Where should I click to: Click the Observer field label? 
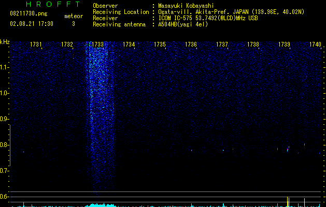(105, 6)
